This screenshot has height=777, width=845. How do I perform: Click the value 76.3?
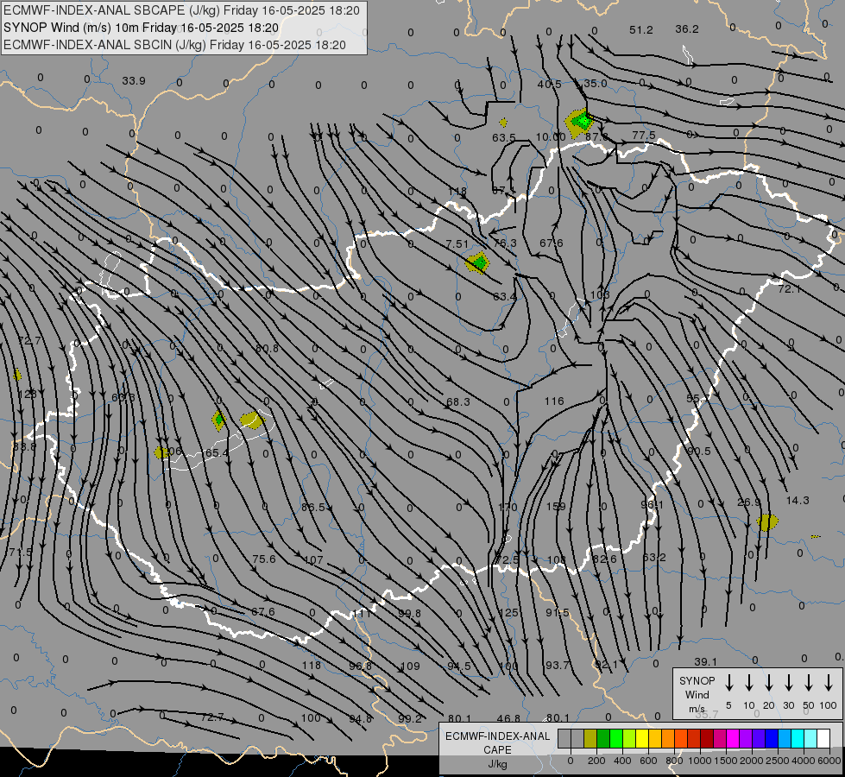point(505,243)
